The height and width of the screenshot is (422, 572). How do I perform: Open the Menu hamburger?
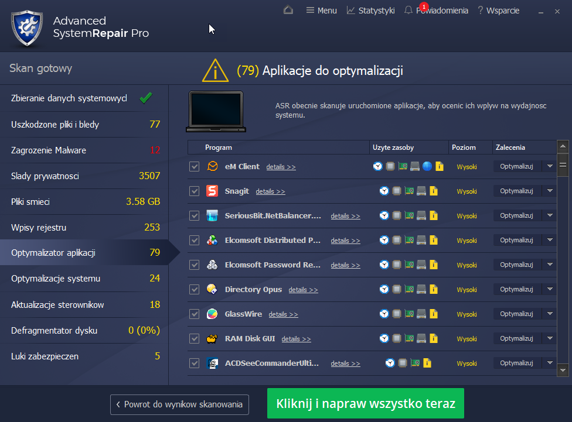[x=321, y=11]
